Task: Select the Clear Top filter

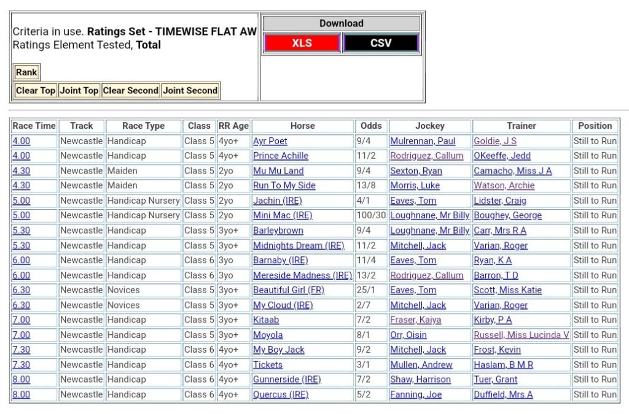Action: (35, 90)
